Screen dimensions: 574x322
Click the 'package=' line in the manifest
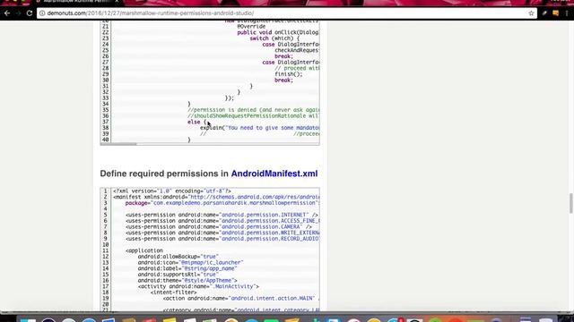pyautogui.click(x=222, y=203)
